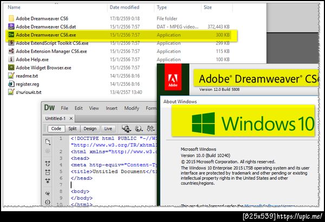325x222 pixels.
Task: Click the <body> tag on line 8
Action: [x=80, y=191]
